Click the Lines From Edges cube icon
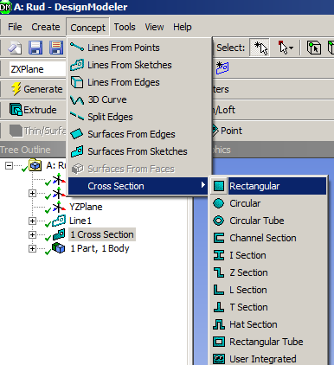The height and width of the screenshot is (365, 334). tap(77, 82)
